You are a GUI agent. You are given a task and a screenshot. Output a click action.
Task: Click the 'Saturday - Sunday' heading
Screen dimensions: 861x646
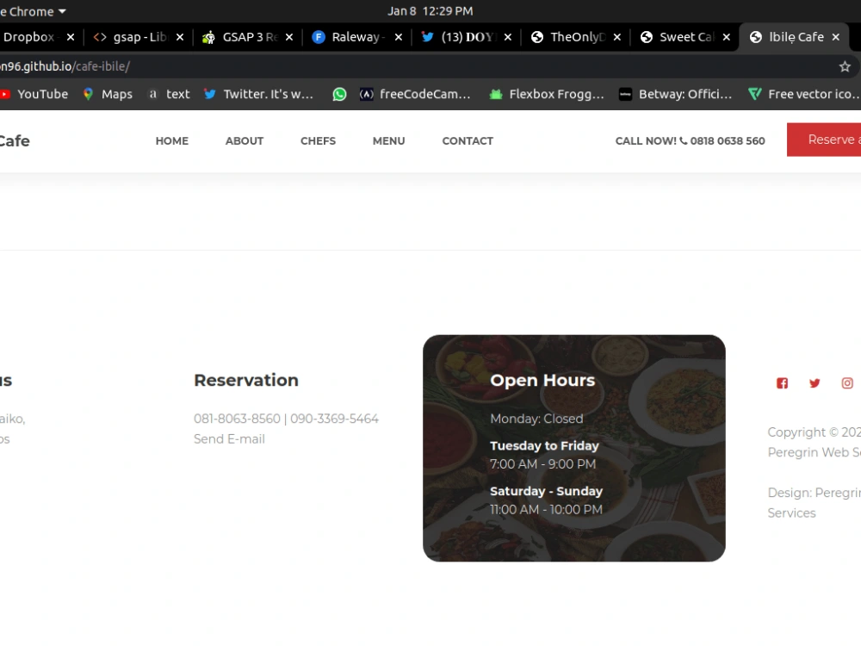point(547,491)
